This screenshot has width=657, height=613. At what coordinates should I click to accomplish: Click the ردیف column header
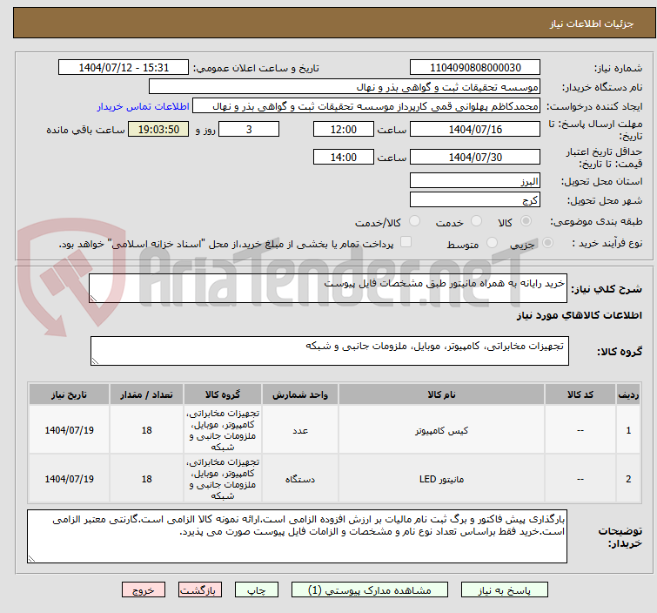click(x=628, y=394)
